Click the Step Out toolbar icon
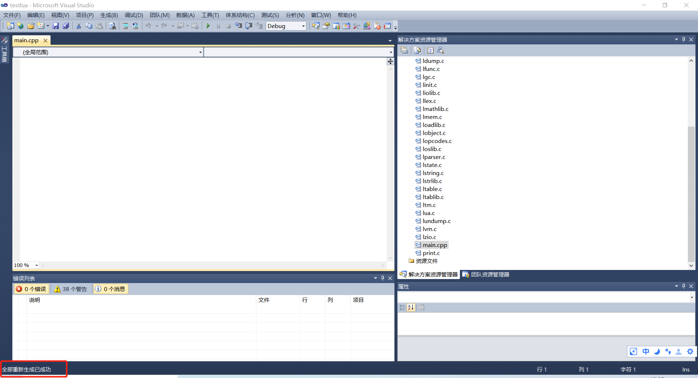The image size is (698, 378). [x=259, y=26]
